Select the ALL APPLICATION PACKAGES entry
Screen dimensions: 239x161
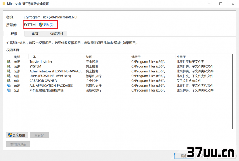point(119,86)
